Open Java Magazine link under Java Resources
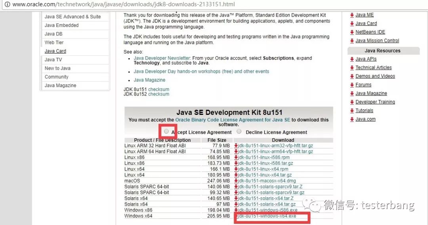The image size is (428, 225). [371, 93]
